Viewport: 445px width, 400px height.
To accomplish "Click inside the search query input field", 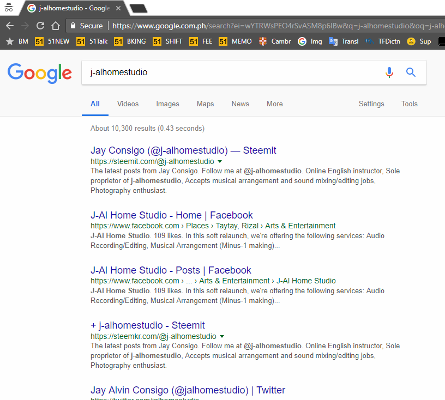I will pos(218,72).
